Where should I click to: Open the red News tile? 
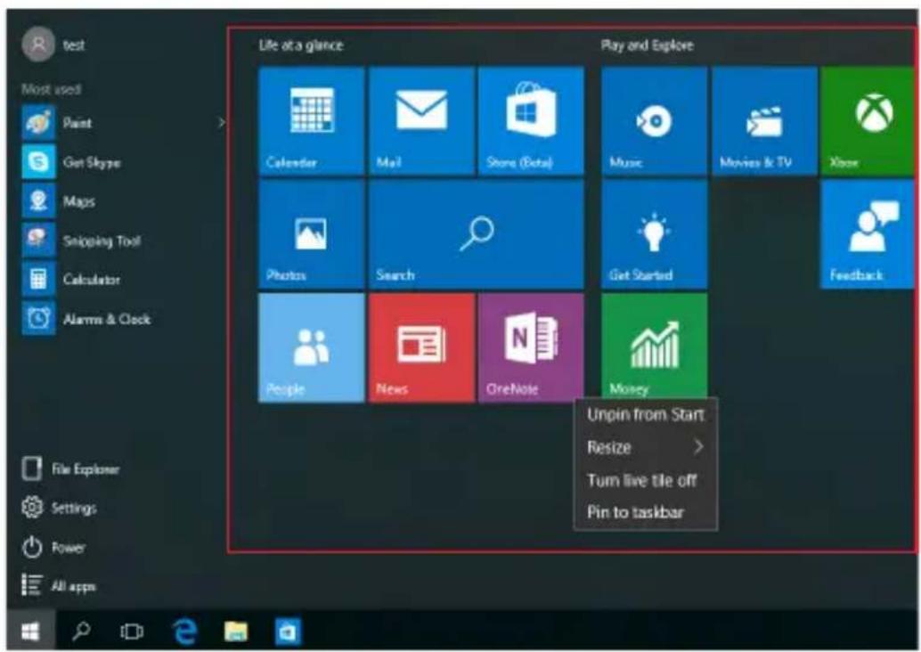point(421,347)
